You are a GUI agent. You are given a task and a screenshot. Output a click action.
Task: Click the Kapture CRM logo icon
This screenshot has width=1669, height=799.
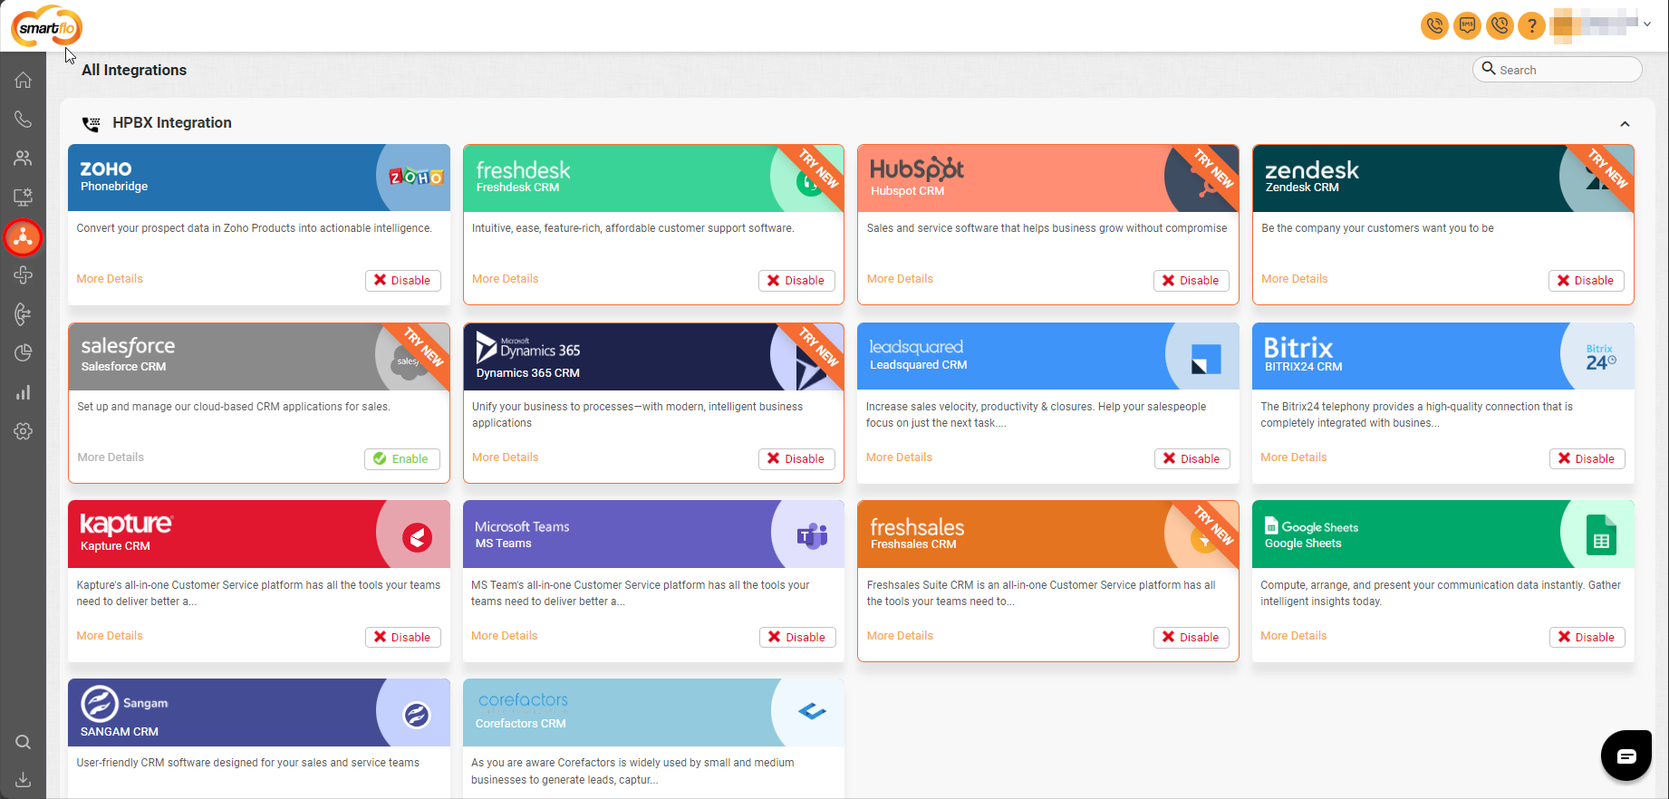click(417, 537)
